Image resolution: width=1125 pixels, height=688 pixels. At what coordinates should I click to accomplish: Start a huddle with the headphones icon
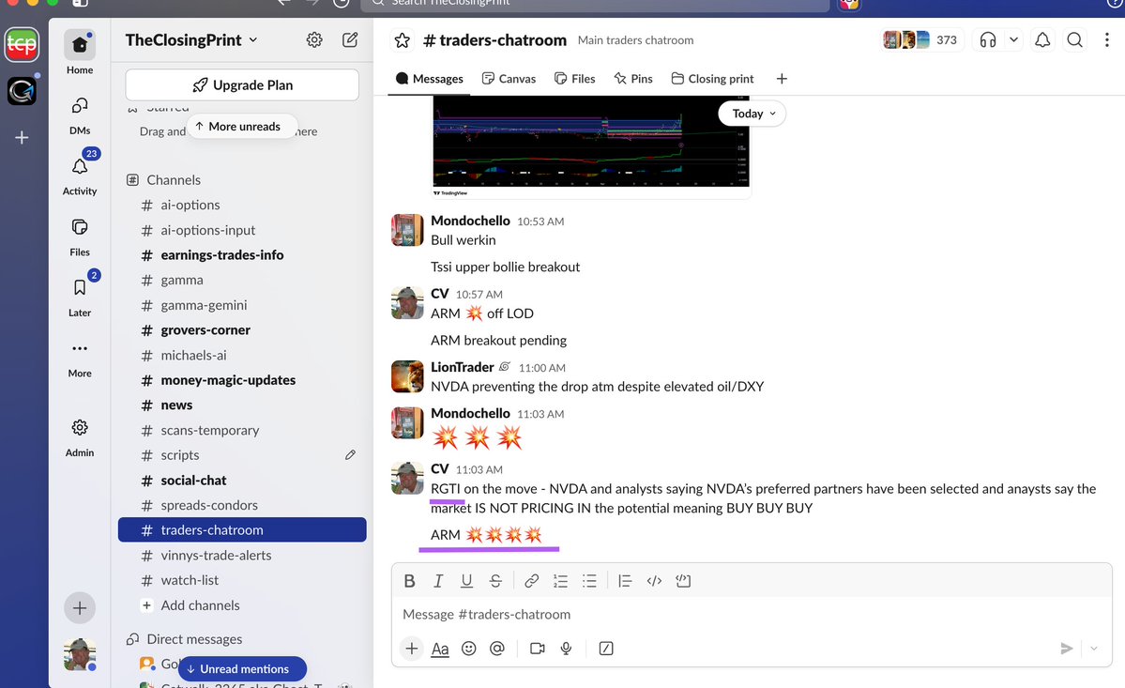point(988,40)
